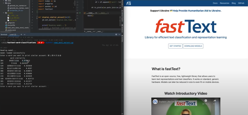Open Help Provide Humanitarian Aid to Ukraine link
The width and height of the screenshot is (248, 115).
point(197,11)
